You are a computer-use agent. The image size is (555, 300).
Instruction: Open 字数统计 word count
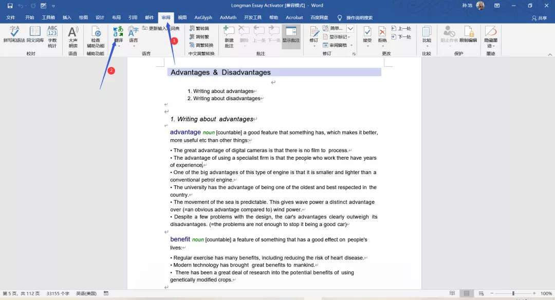coord(52,35)
